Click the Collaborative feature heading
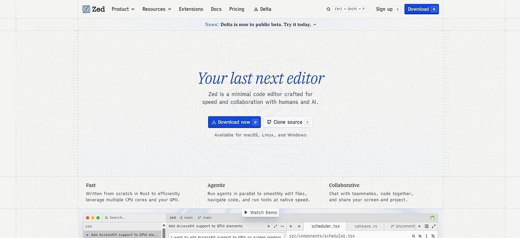This screenshot has height=238, width=520. (344, 185)
